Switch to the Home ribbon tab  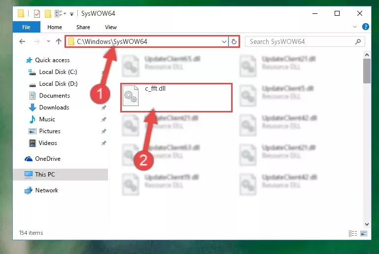[x=55, y=27]
